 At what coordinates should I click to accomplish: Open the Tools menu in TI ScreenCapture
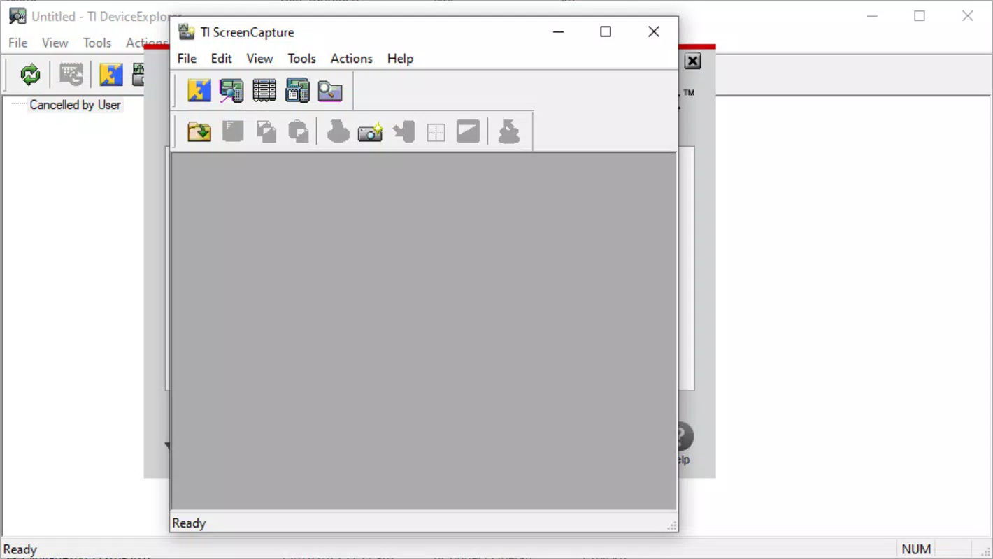302,59
